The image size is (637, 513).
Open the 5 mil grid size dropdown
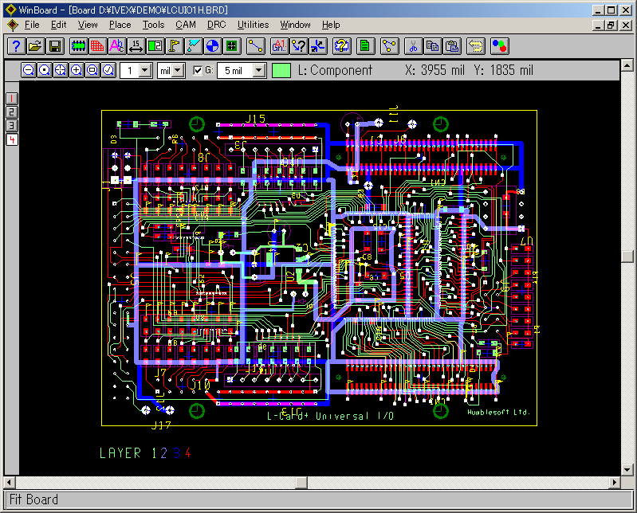pyautogui.click(x=259, y=70)
